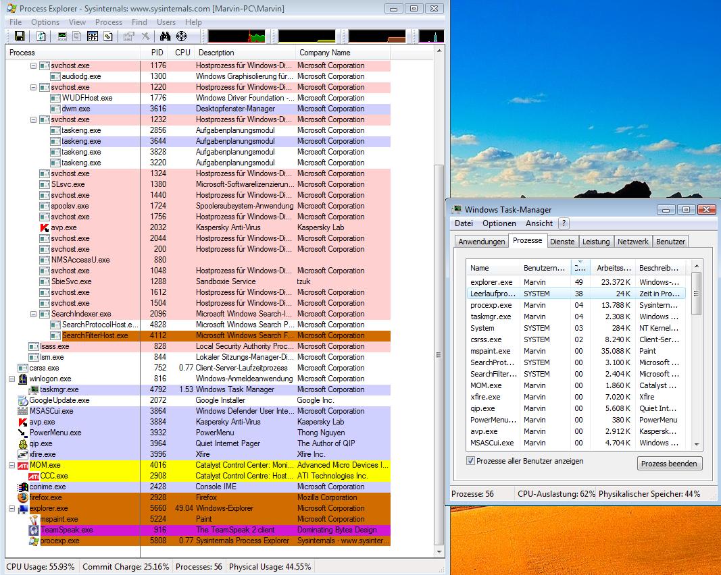Click the ATI icon beside MOM.exe
The image size is (721, 575).
[22, 465]
